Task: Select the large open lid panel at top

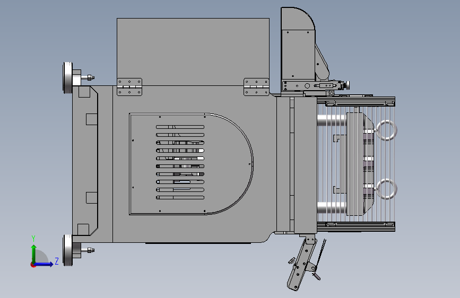Action: click(x=193, y=51)
